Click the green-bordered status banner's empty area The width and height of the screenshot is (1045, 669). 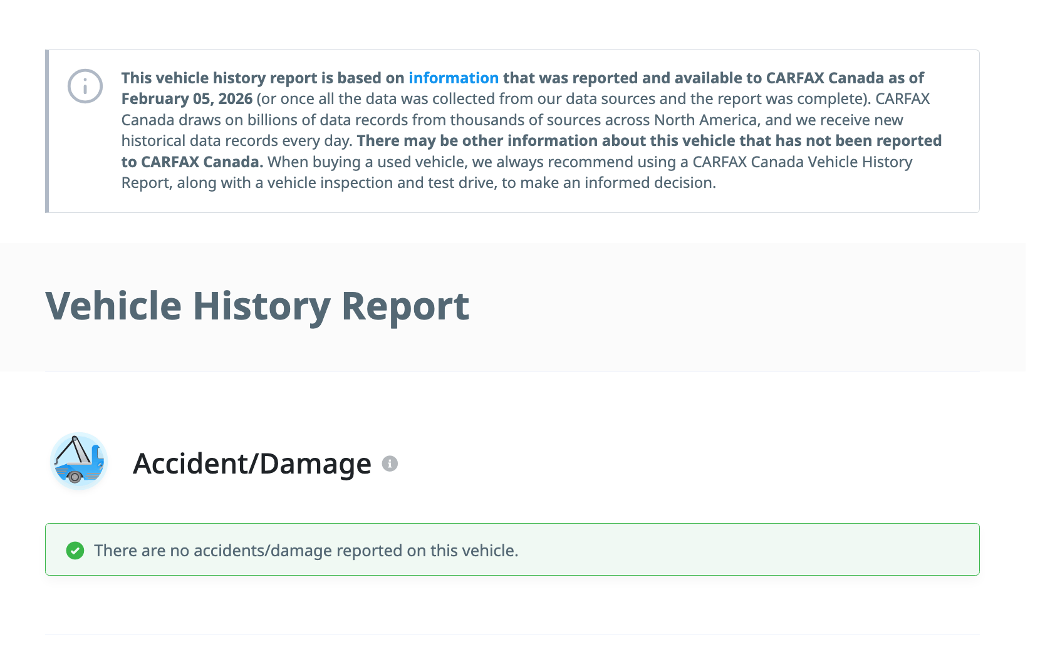click(x=752, y=549)
